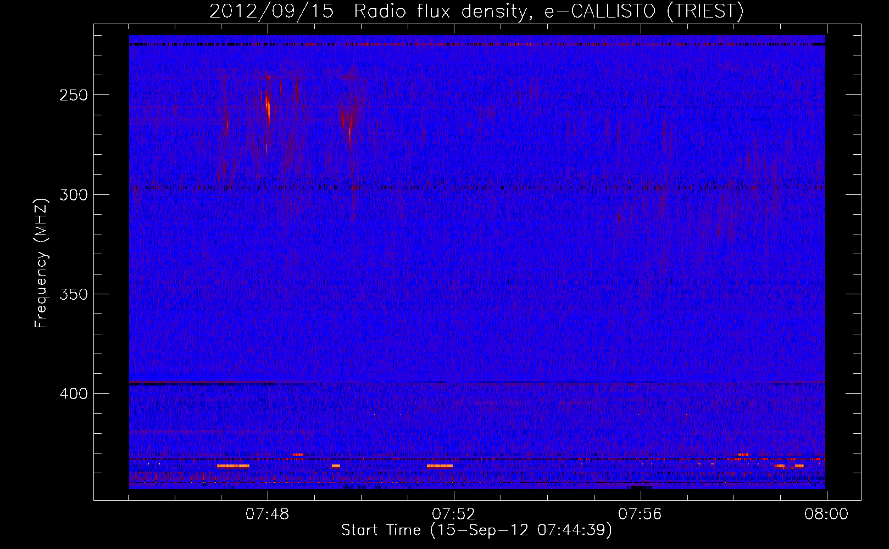Click the 250 frequency tick label
The width and height of the screenshot is (889, 549).
[x=74, y=95]
